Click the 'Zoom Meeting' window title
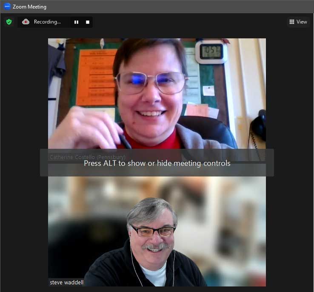 [x=29, y=7]
